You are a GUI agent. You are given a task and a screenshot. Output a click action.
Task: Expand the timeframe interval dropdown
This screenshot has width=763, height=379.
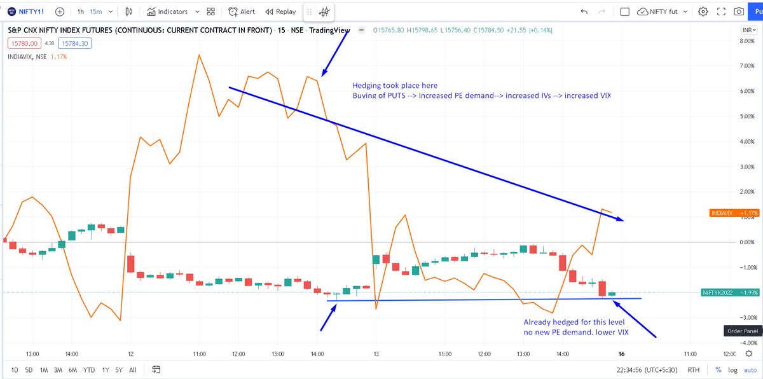point(111,11)
